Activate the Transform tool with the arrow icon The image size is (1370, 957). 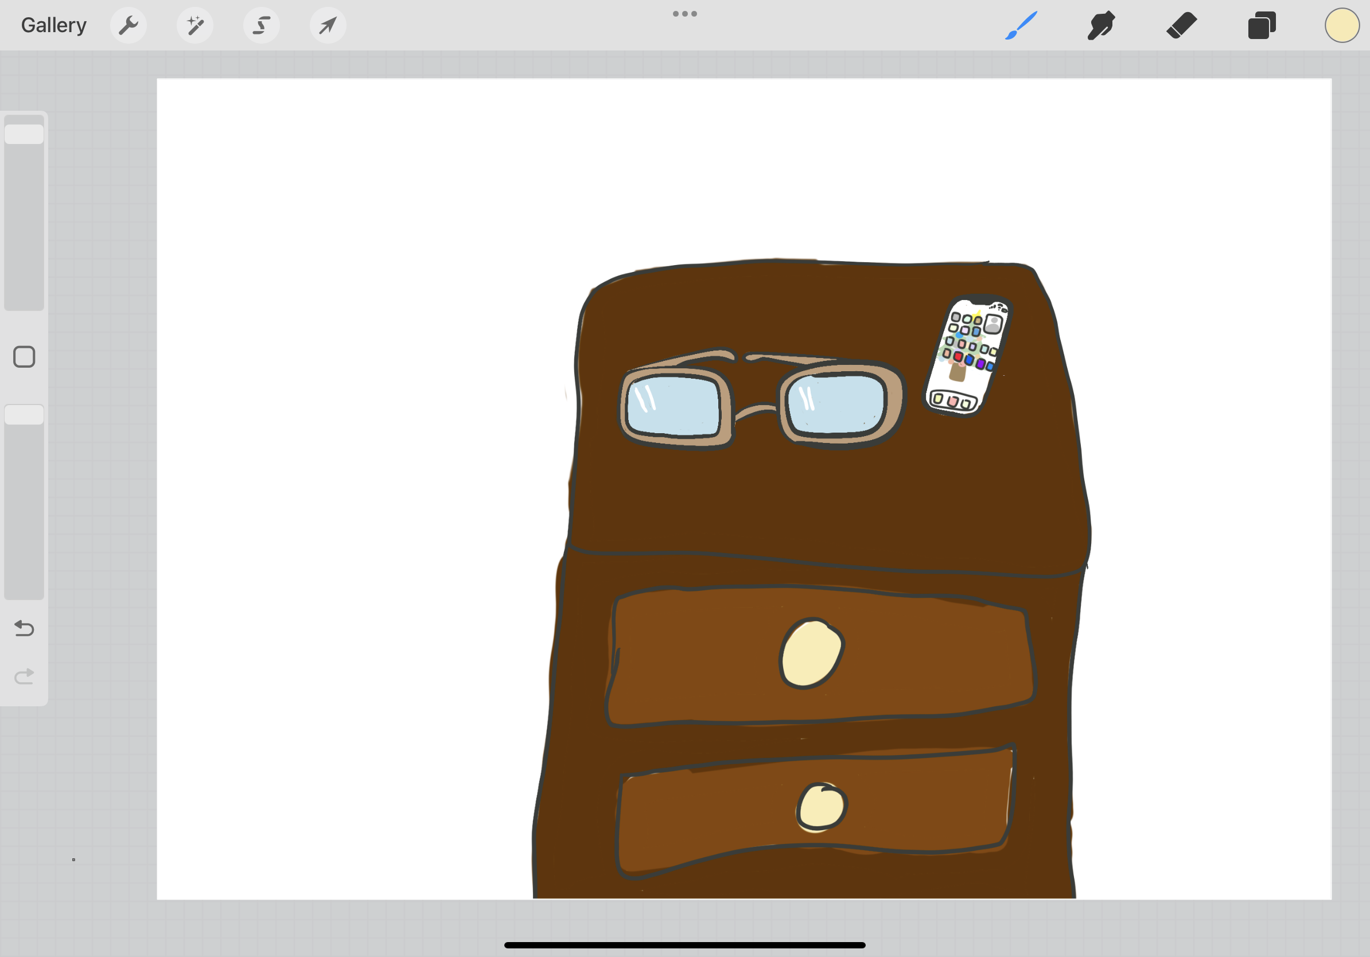pyautogui.click(x=328, y=25)
